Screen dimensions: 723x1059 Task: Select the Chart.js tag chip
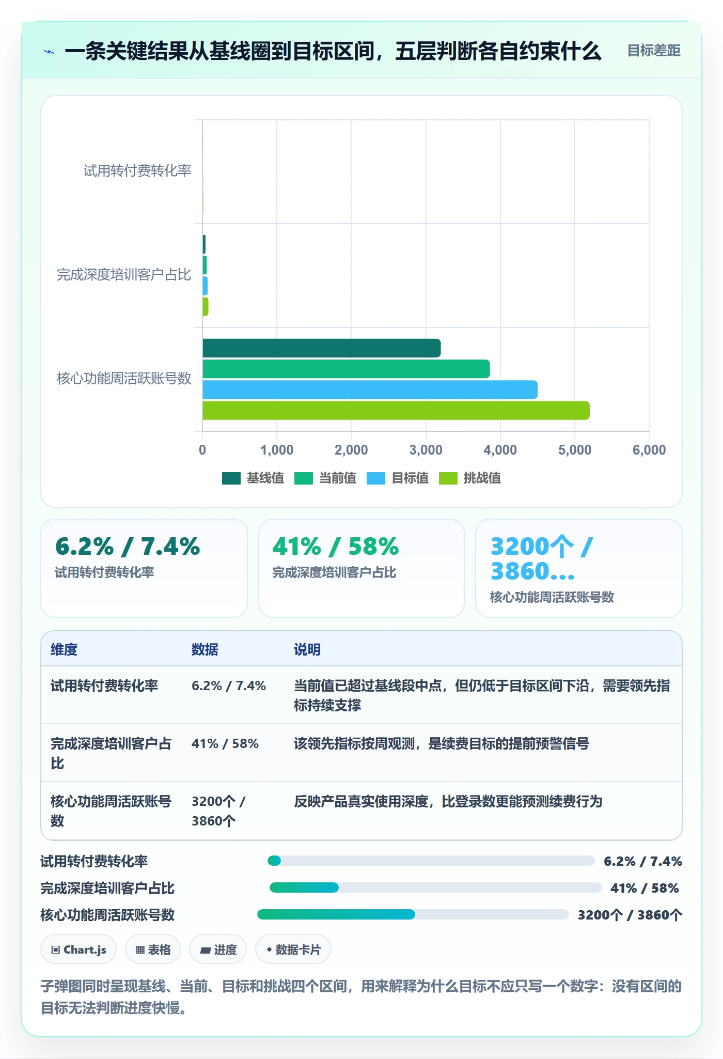tap(78, 949)
